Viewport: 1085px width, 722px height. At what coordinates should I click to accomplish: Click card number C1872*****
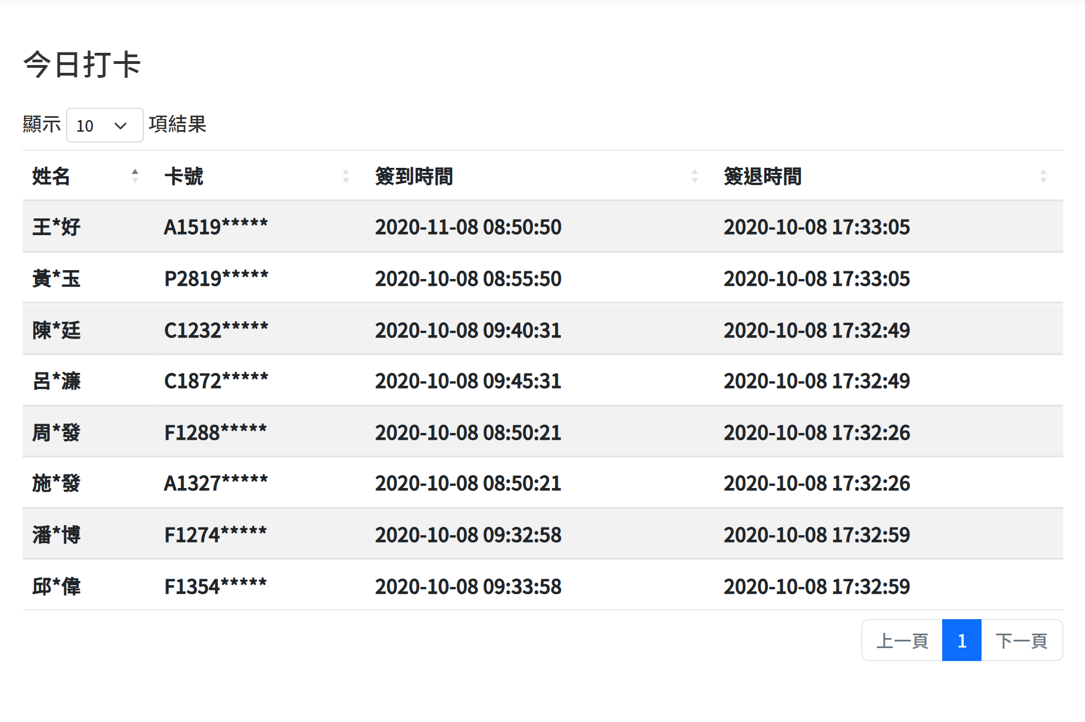pos(216,381)
